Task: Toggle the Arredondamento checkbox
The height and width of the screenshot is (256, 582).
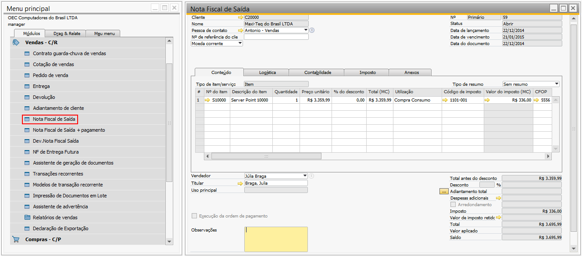Action: (453, 204)
